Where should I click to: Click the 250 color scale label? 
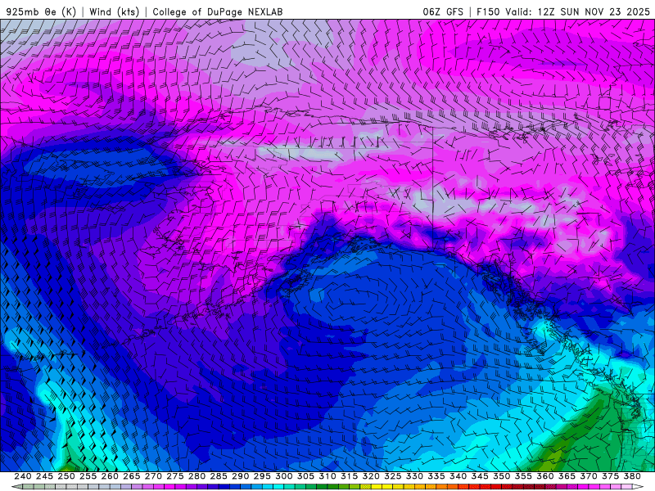66,476
